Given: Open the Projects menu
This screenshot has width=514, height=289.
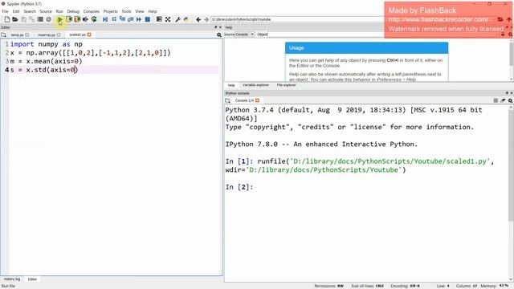Looking at the screenshot, I should [111, 11].
